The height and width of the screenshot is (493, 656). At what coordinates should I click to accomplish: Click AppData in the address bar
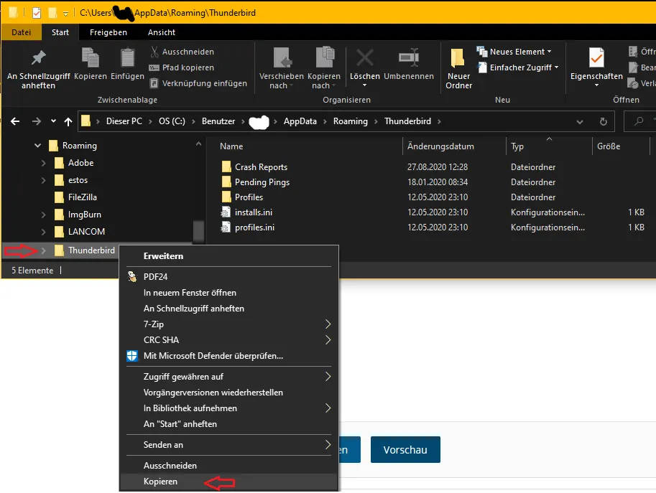[x=300, y=121]
